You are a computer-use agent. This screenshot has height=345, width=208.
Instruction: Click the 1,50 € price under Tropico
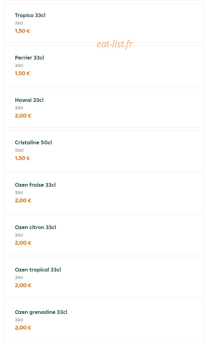coord(22,31)
